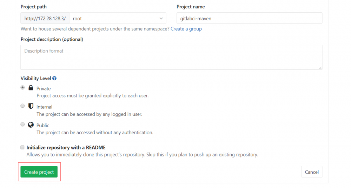Click the Cancel button

[312, 172]
